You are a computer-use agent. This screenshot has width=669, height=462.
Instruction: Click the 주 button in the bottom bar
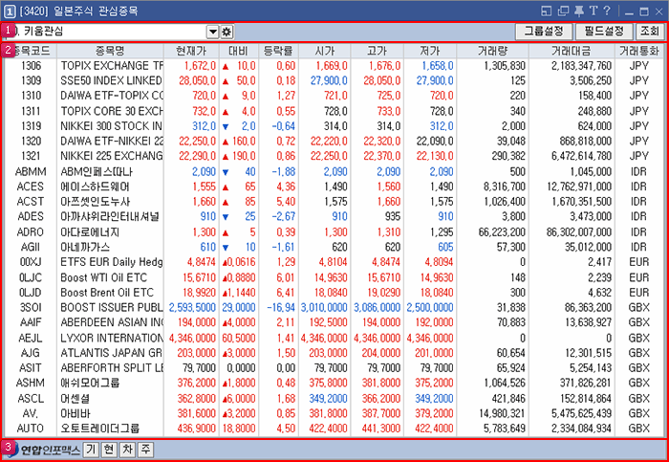(x=146, y=450)
